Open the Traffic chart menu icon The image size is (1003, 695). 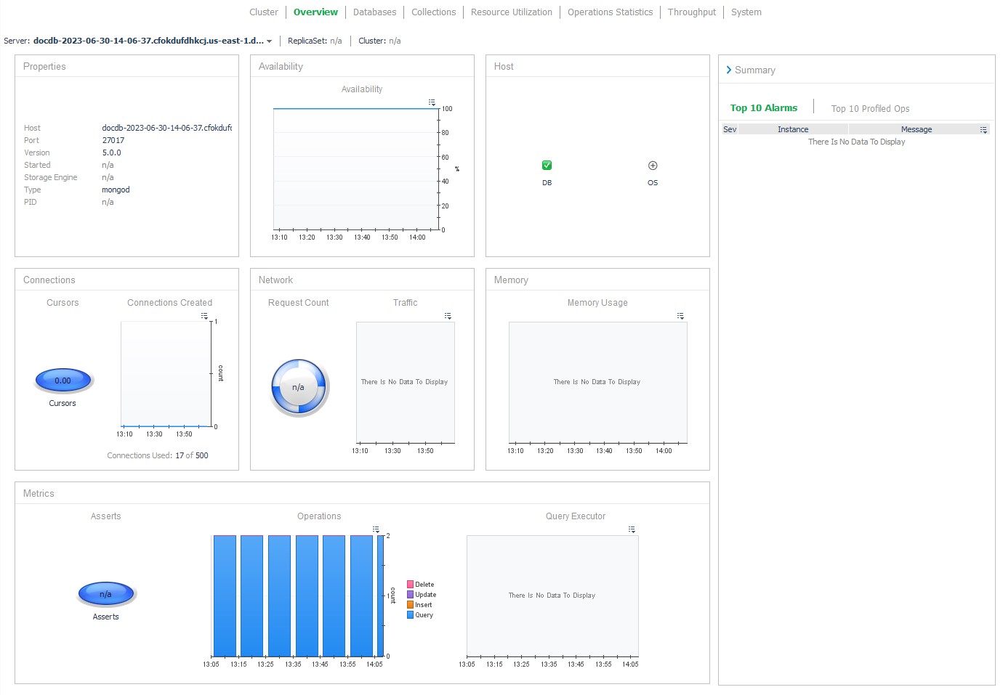click(448, 315)
